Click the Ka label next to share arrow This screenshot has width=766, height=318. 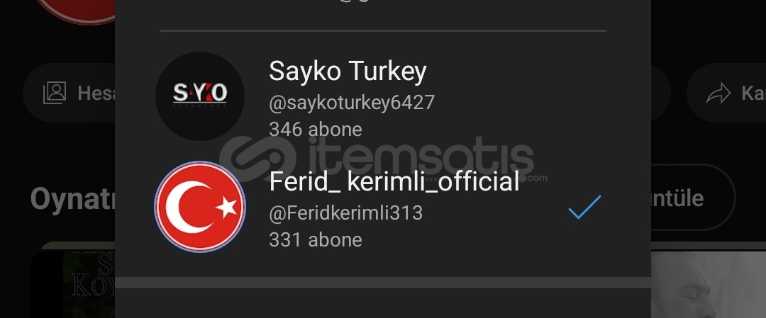click(x=753, y=93)
